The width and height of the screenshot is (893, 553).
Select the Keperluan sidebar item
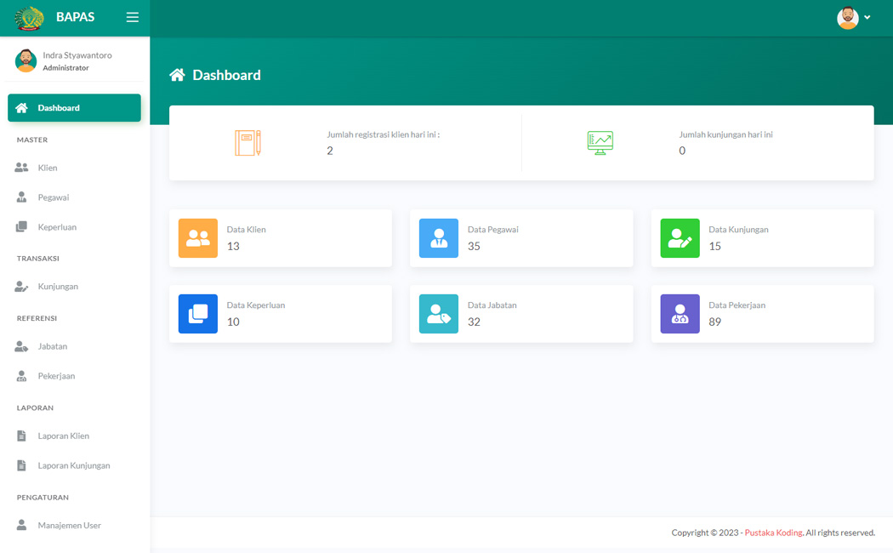pyautogui.click(x=57, y=227)
